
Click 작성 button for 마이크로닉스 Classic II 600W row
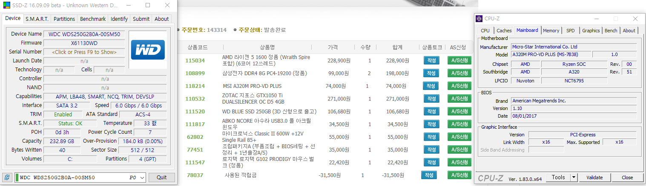pos(431,137)
